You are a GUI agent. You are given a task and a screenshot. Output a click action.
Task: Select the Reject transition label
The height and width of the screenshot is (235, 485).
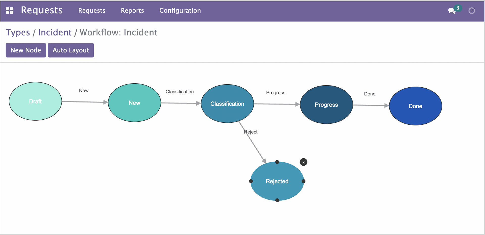(251, 132)
